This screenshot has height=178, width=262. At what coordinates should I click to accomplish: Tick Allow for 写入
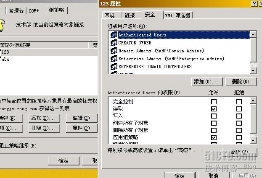coord(214,116)
